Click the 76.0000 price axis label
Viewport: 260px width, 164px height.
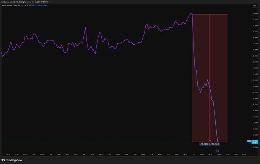pyautogui.click(x=255, y=13)
